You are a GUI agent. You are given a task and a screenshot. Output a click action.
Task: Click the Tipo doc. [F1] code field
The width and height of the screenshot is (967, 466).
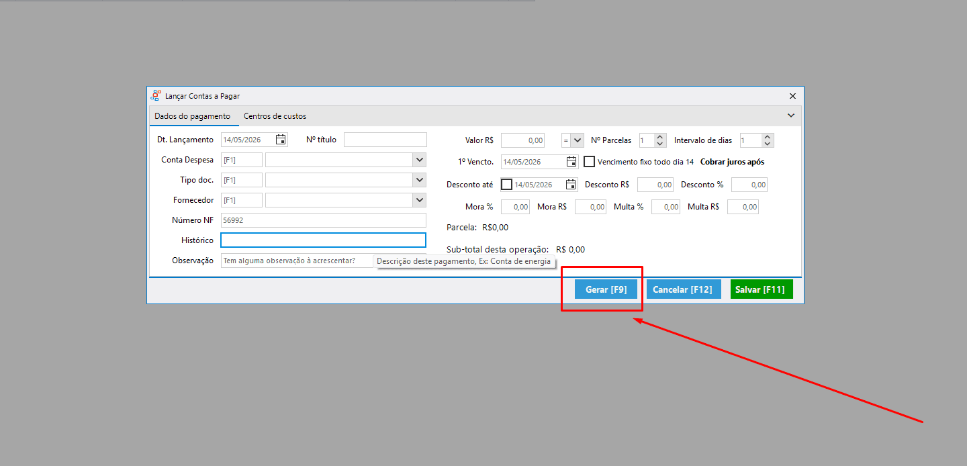tap(242, 180)
